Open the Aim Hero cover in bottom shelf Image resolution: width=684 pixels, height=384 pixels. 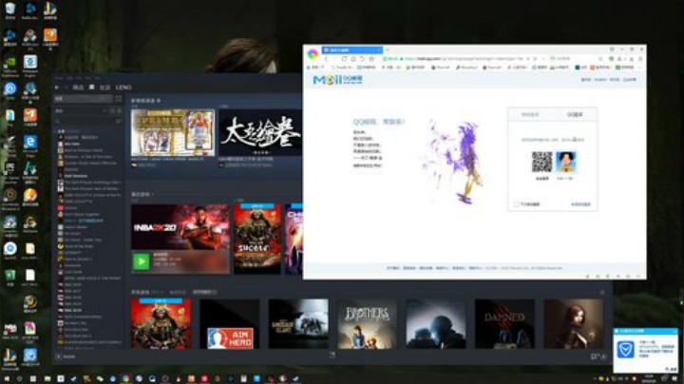[x=230, y=324]
